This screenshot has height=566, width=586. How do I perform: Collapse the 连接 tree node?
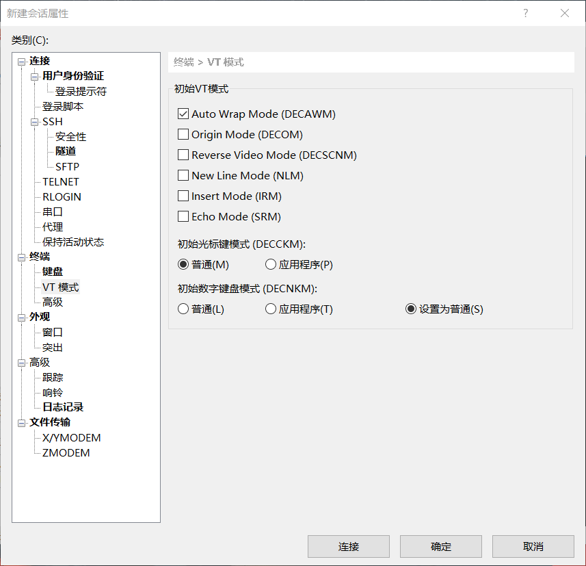[22, 62]
